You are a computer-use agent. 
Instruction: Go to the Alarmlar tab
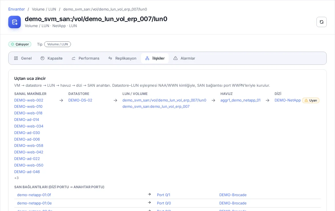pos(184,58)
